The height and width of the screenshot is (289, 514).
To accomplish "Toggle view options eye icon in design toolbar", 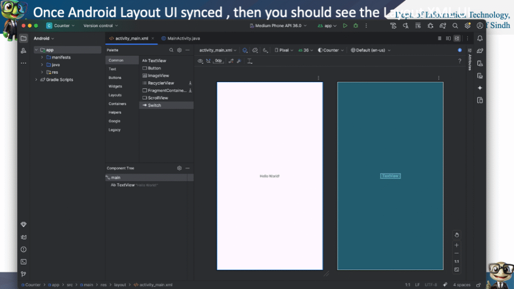I will click(x=200, y=61).
